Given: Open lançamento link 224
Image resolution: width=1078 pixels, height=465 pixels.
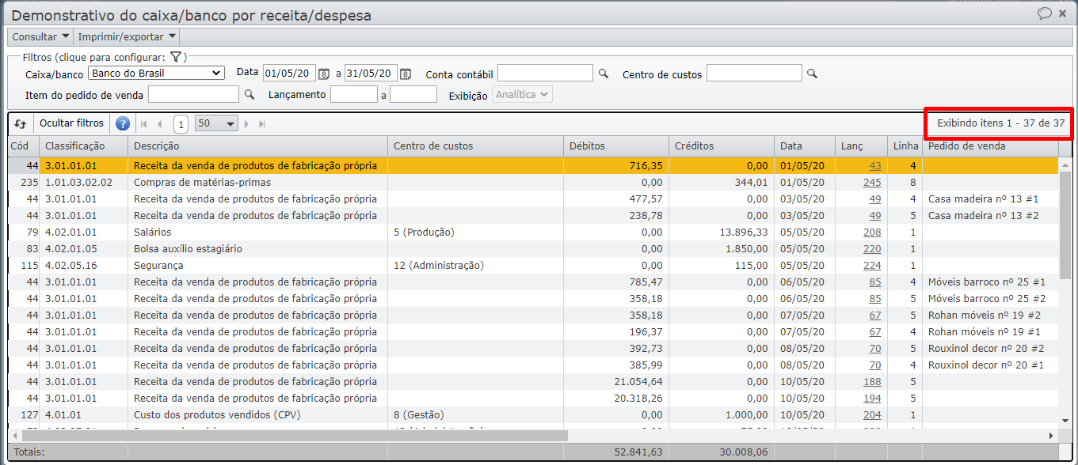Looking at the screenshot, I should click(x=872, y=266).
